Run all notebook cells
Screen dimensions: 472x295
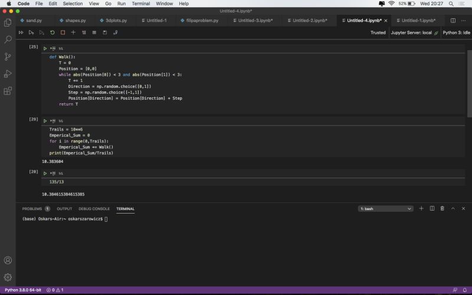21,32
